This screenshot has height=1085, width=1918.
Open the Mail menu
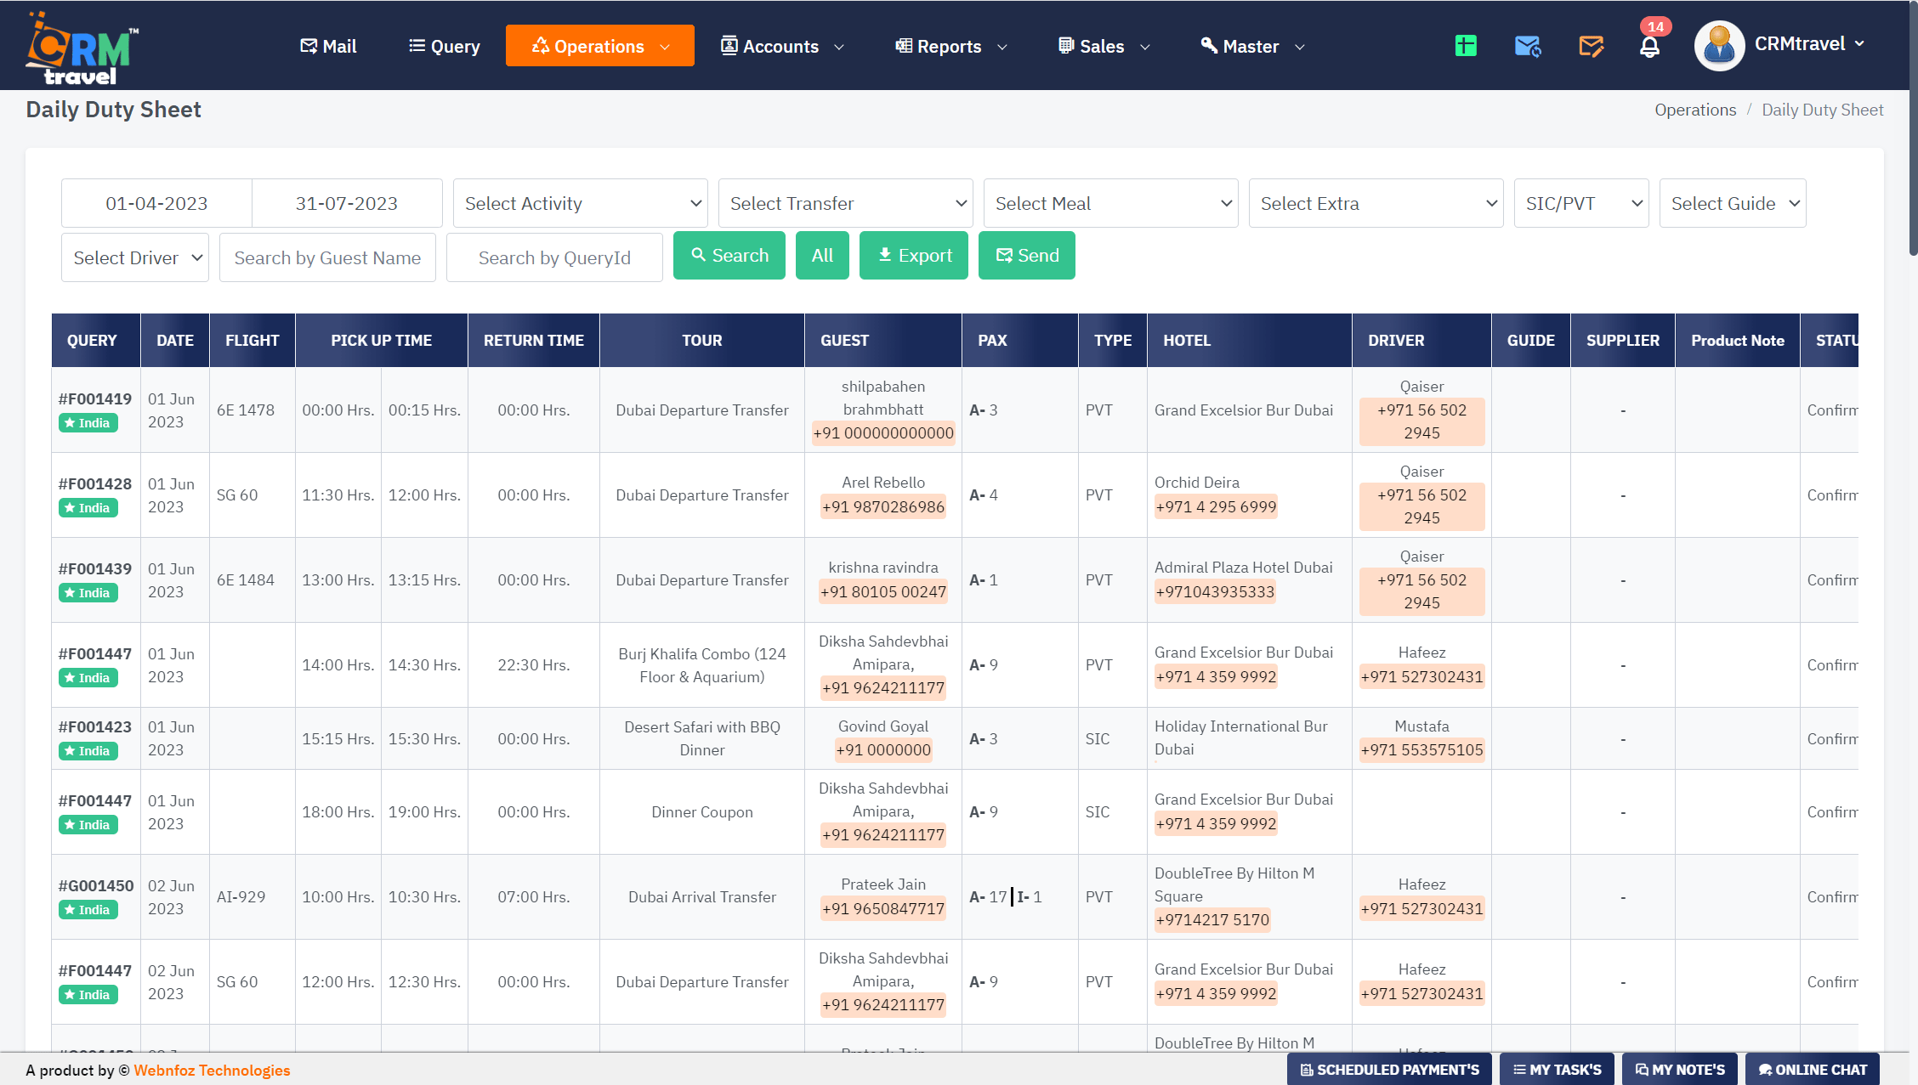328,46
